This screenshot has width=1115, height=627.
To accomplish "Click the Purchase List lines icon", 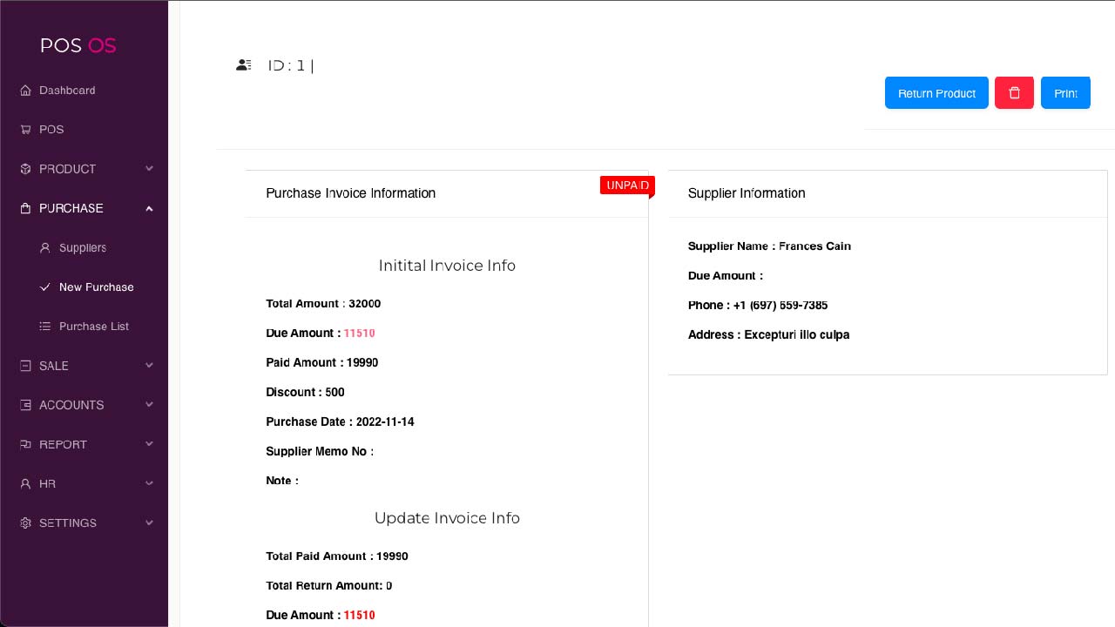I will (x=45, y=327).
